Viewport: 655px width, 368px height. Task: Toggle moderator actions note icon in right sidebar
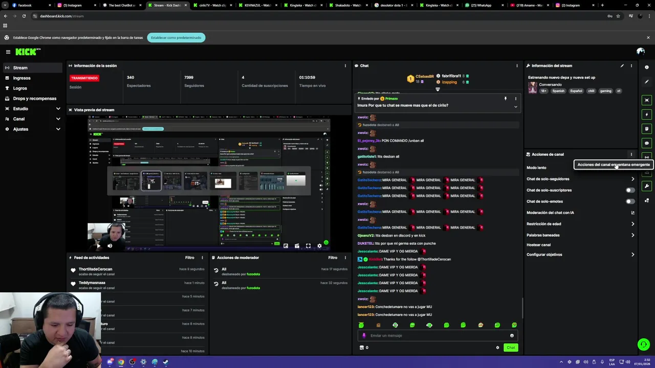tap(647, 129)
